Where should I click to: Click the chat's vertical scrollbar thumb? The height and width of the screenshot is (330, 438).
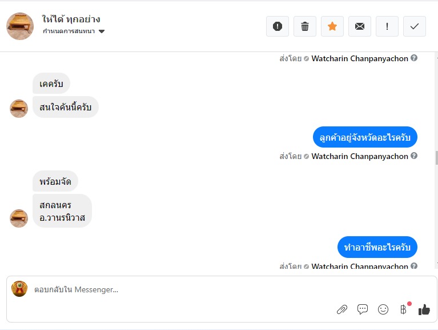click(436, 157)
